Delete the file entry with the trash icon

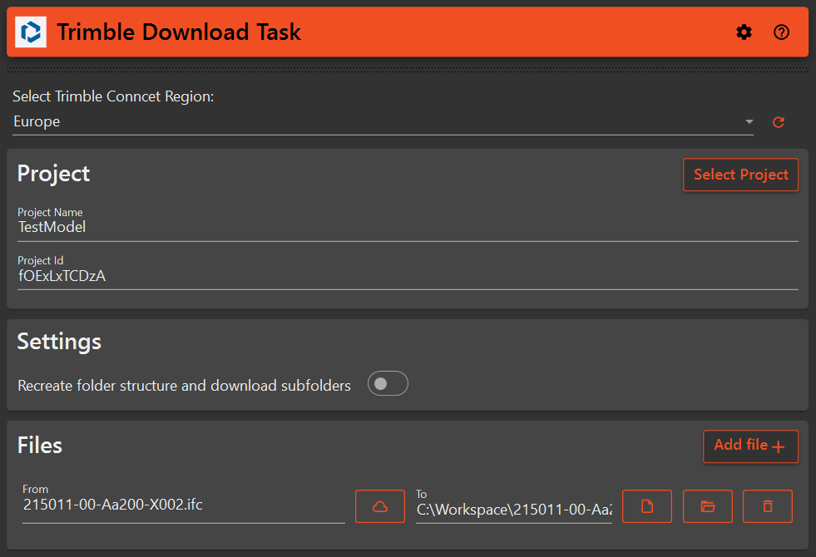click(767, 506)
